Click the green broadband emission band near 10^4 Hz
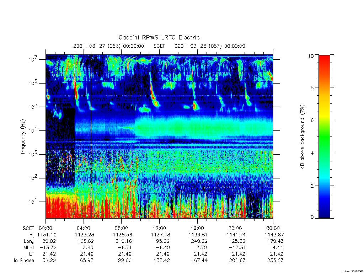364x273 pixels. coord(204,127)
